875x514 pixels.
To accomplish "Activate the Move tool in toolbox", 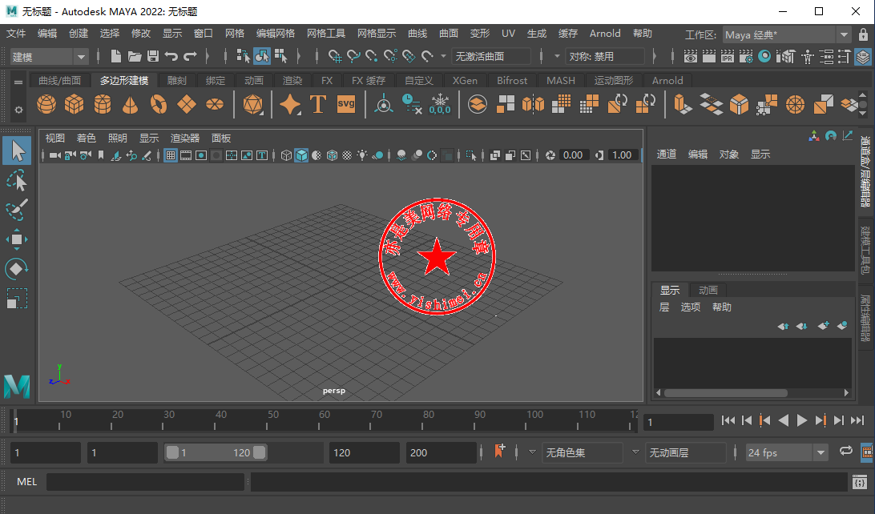I will (17, 239).
